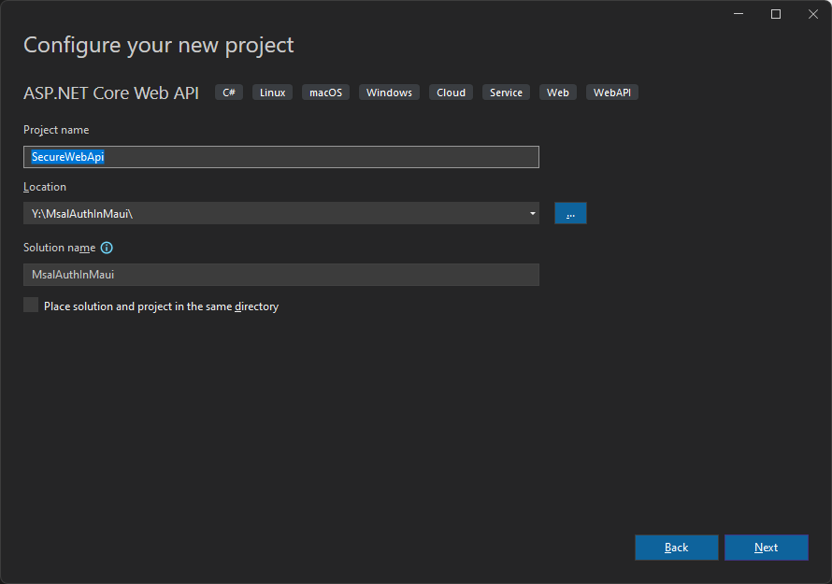Close the Configure project dialog
The height and width of the screenshot is (584, 832).
click(x=813, y=14)
